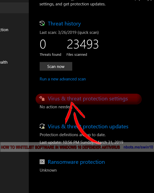Image resolution: width=154 pixels, height=193 pixels.
Task: Open Ransomware protection
Action: tap(76, 162)
